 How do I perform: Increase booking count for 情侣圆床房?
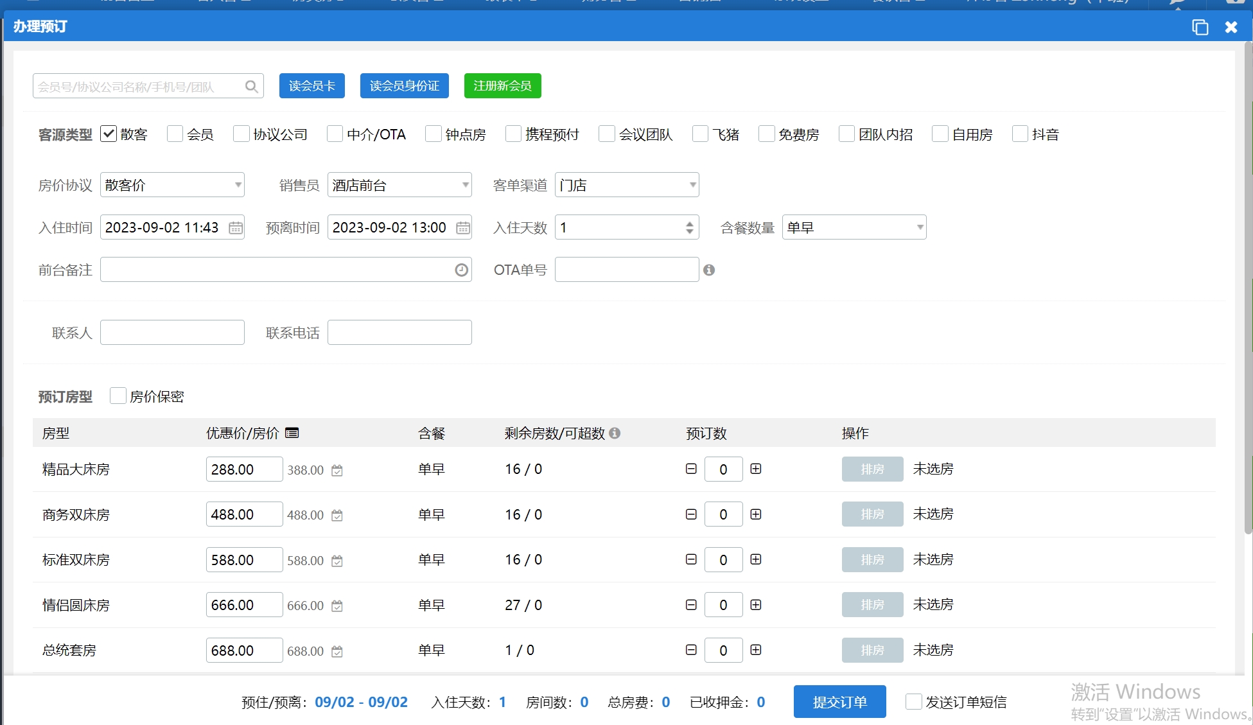[x=756, y=605]
